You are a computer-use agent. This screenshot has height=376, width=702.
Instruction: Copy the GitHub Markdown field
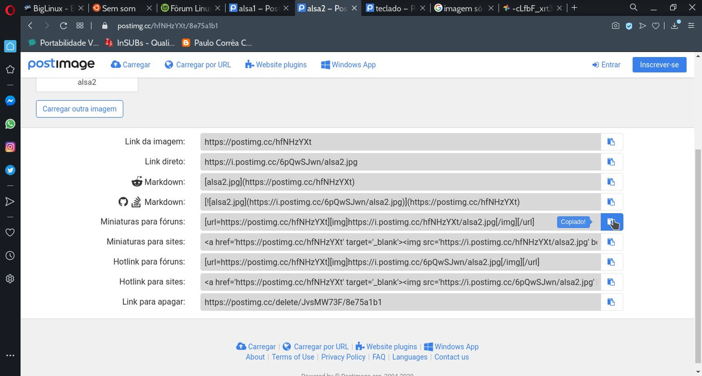(612, 202)
